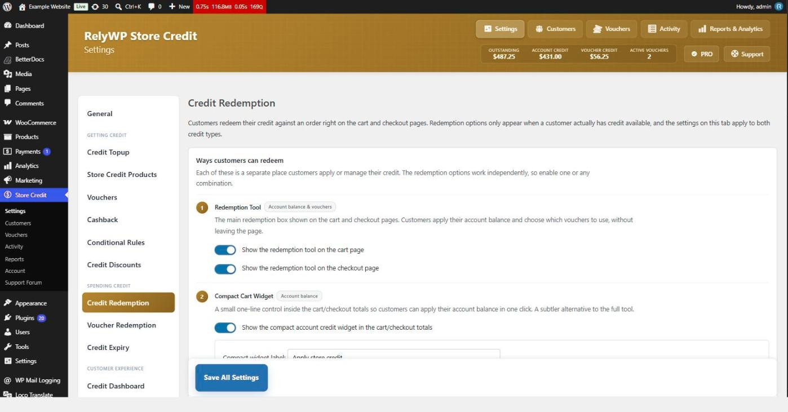This screenshot has height=412, width=788.
Task: Select General settings section
Action: tap(129, 114)
